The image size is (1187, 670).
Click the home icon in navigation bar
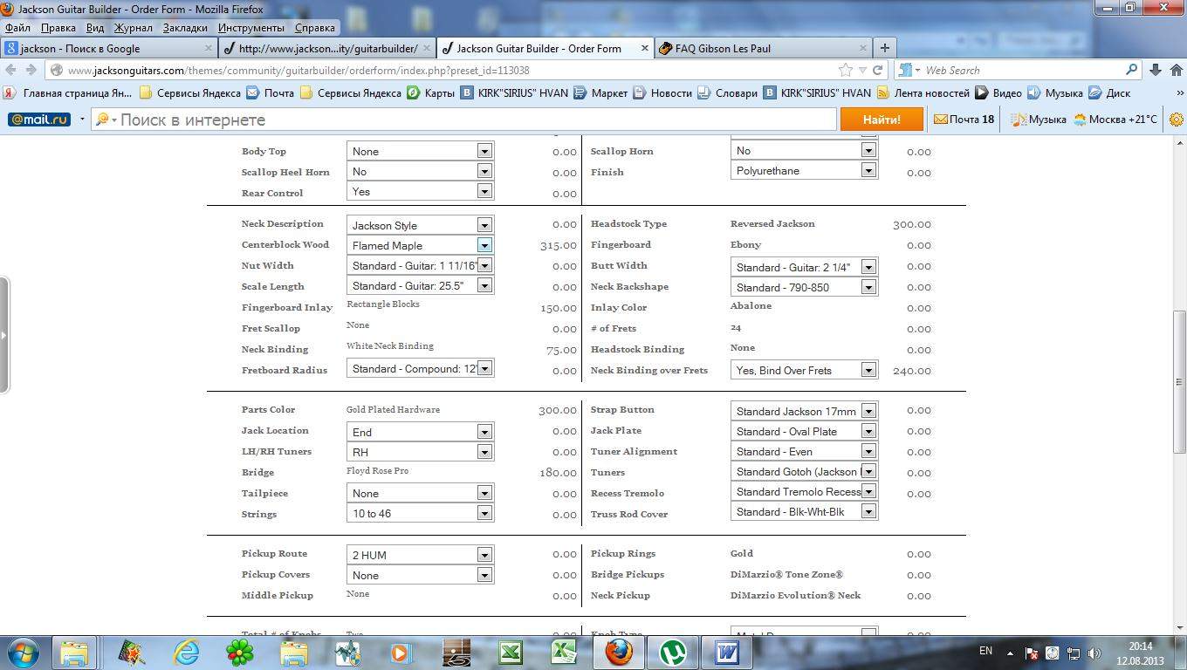click(x=1177, y=70)
